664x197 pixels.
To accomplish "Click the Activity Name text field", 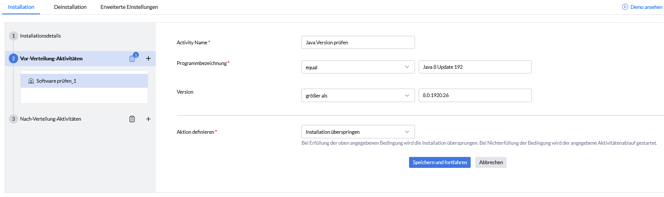I will click(358, 43).
